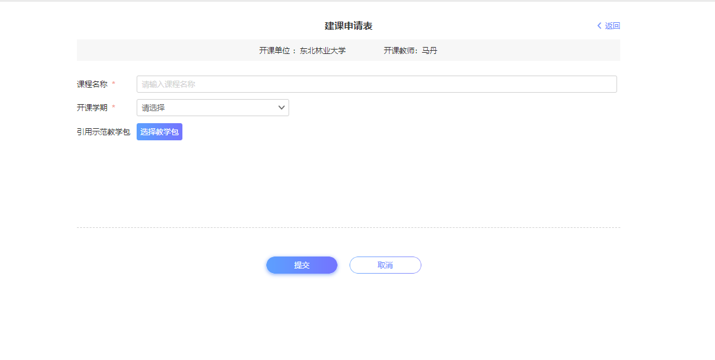The height and width of the screenshot is (360, 715).
Task: Click the red asterisk beside 课程名称
Action: coord(114,84)
